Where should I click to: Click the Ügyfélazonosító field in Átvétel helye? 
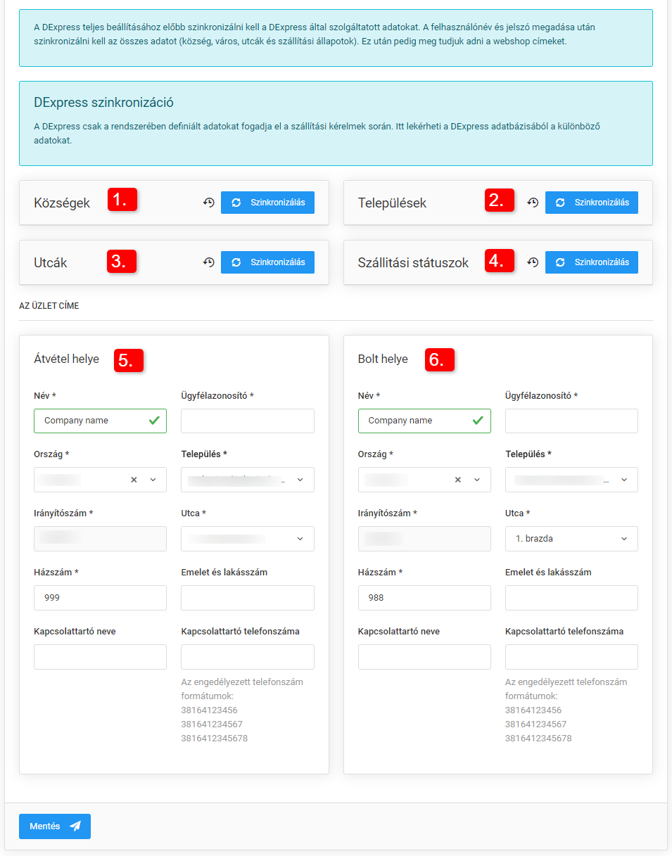point(247,420)
